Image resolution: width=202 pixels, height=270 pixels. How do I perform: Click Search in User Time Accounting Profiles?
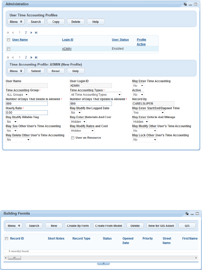pyautogui.click(x=36, y=22)
